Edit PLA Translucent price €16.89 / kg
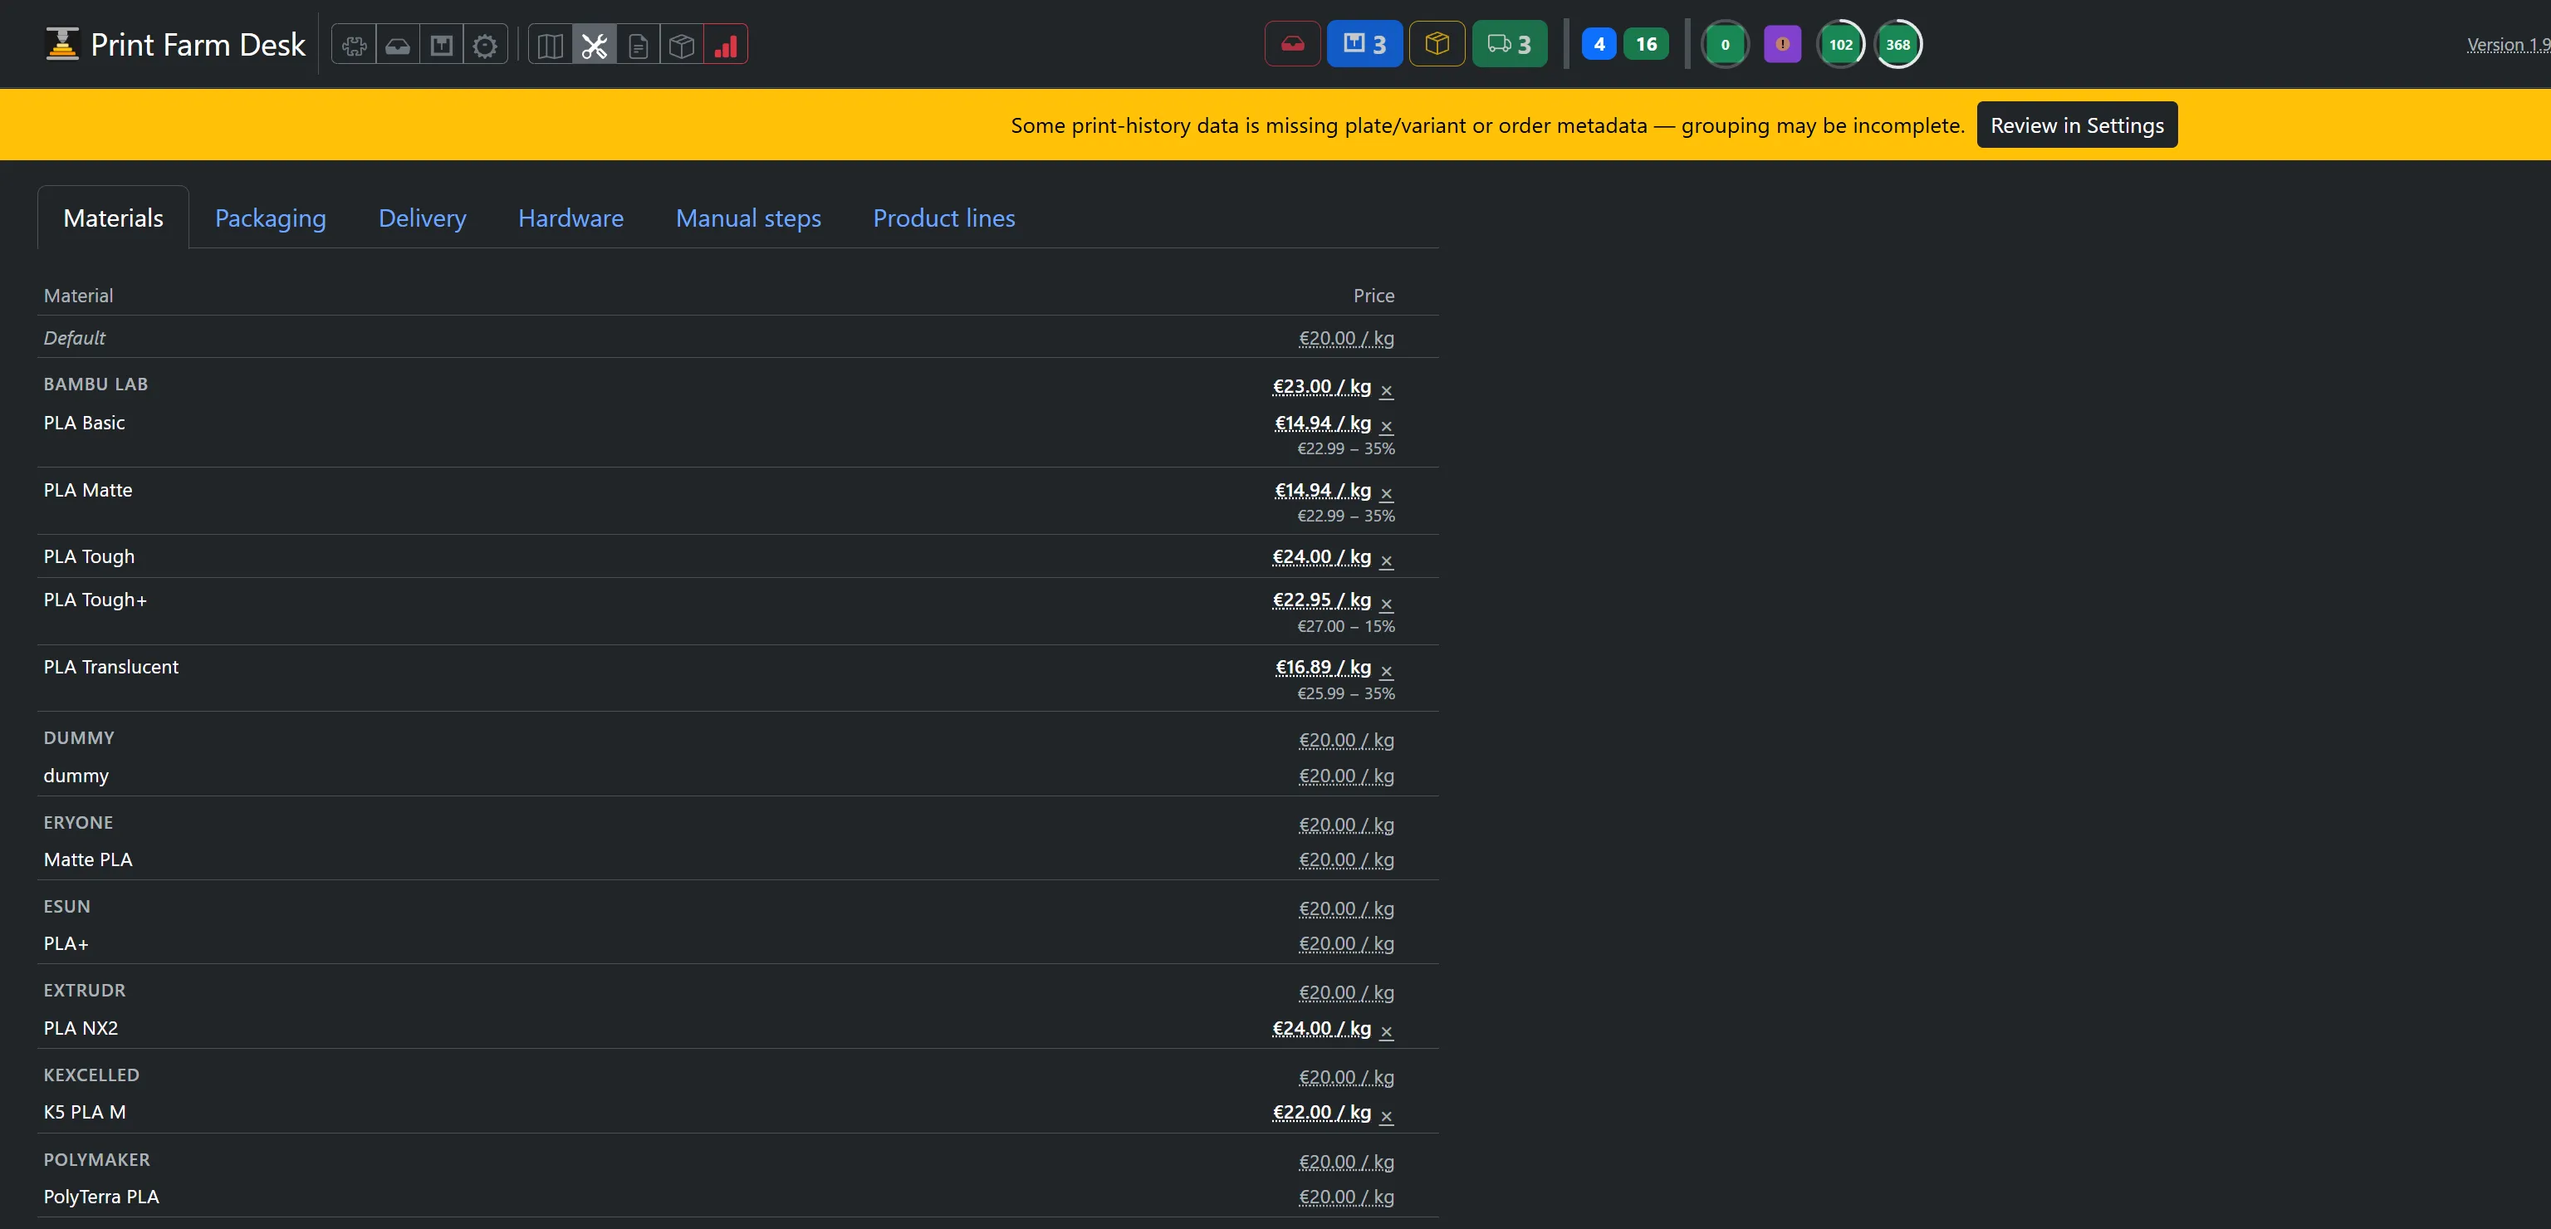 coord(1323,667)
